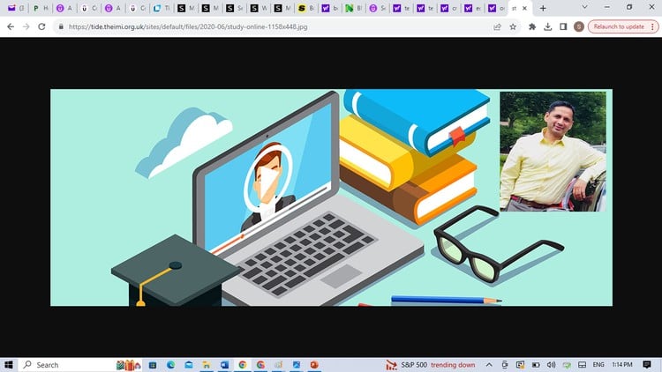Open the Chrome downloads tray

click(548, 26)
